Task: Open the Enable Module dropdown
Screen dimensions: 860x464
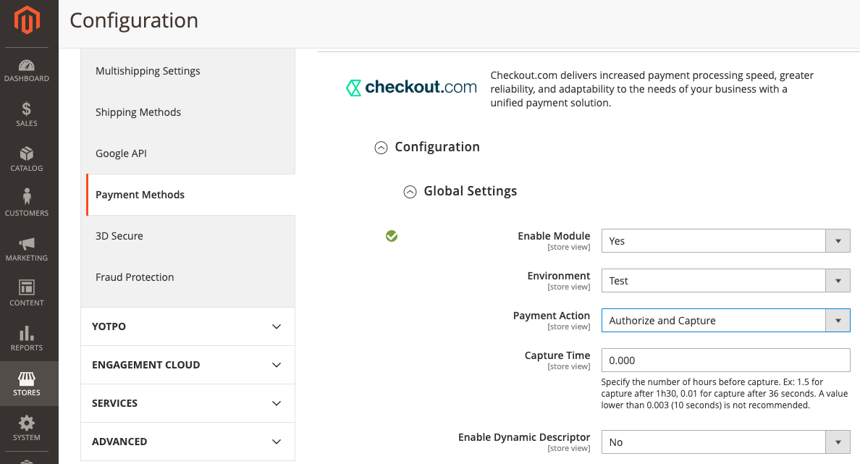Action: point(725,241)
